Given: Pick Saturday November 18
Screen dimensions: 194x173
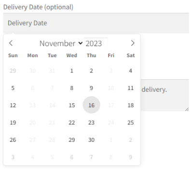Looking at the screenshot, I should [x=130, y=105].
